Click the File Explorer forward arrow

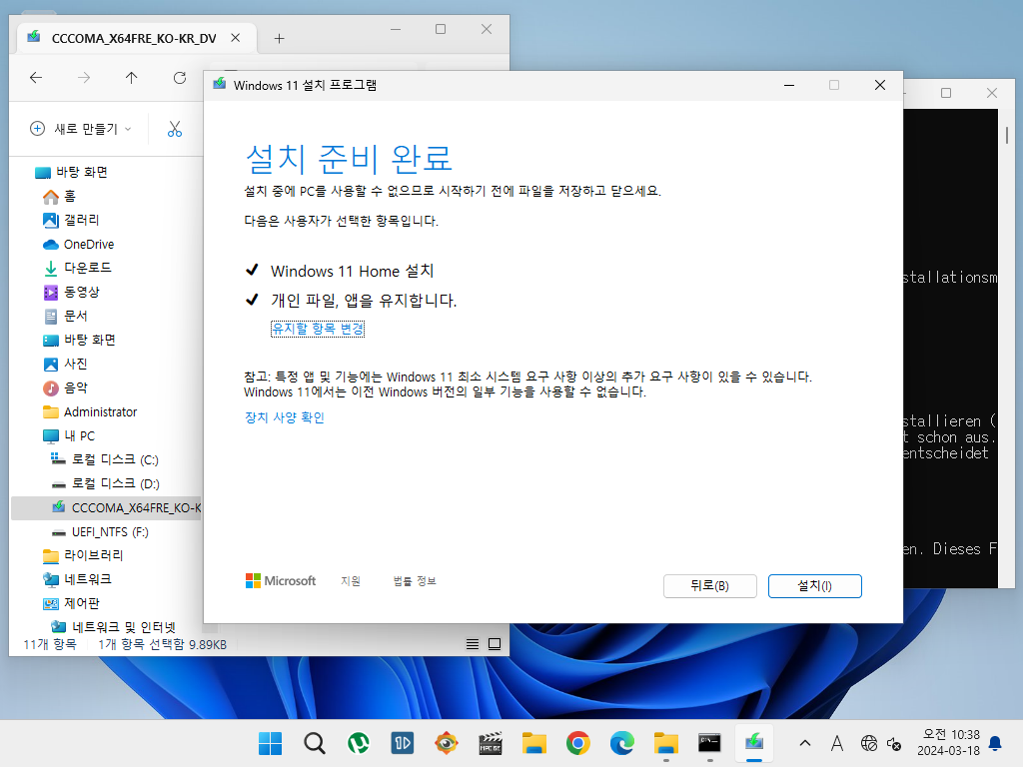click(x=84, y=78)
